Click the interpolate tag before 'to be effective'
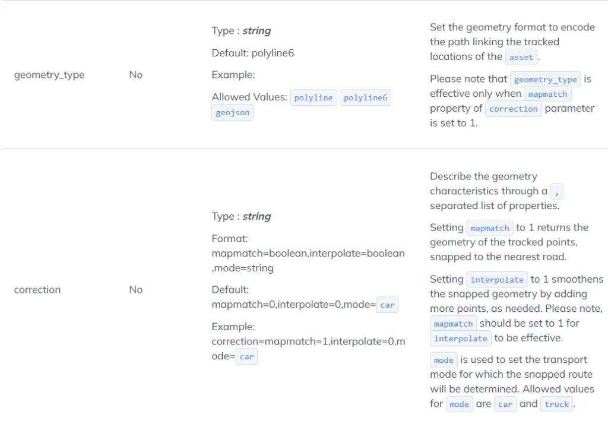This screenshot has height=427, width=608. (461, 339)
